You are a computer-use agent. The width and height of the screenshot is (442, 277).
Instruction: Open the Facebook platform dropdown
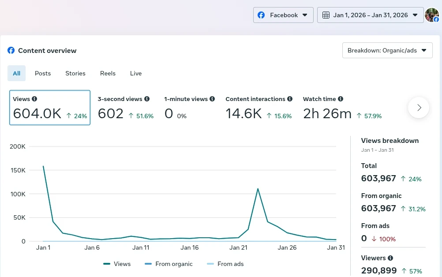pos(283,15)
